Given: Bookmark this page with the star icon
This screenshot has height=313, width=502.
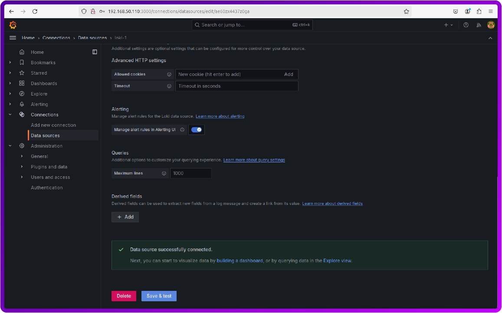Looking at the screenshot, I should tap(406, 12).
